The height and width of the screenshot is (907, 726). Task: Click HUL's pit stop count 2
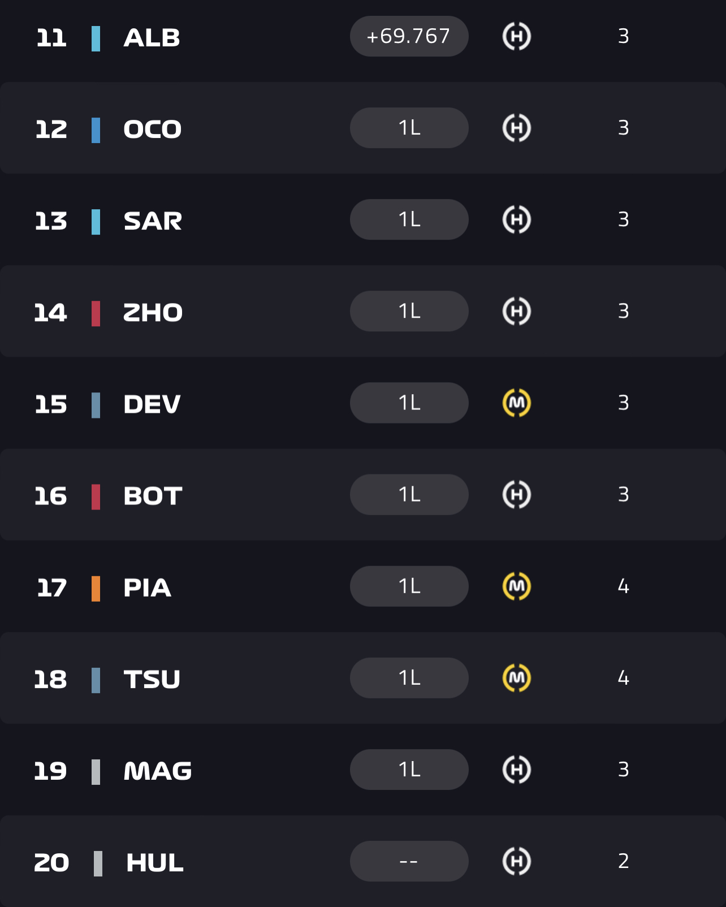[623, 861]
